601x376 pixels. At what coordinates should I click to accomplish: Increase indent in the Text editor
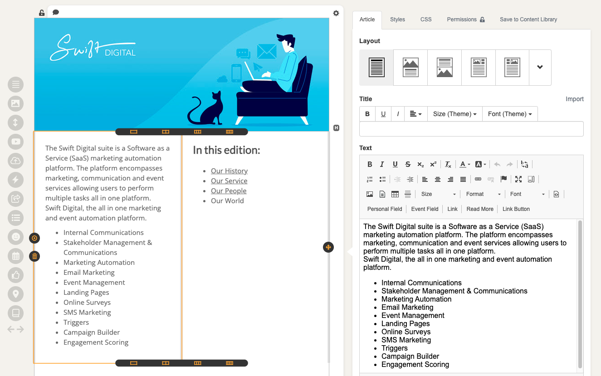(x=410, y=179)
